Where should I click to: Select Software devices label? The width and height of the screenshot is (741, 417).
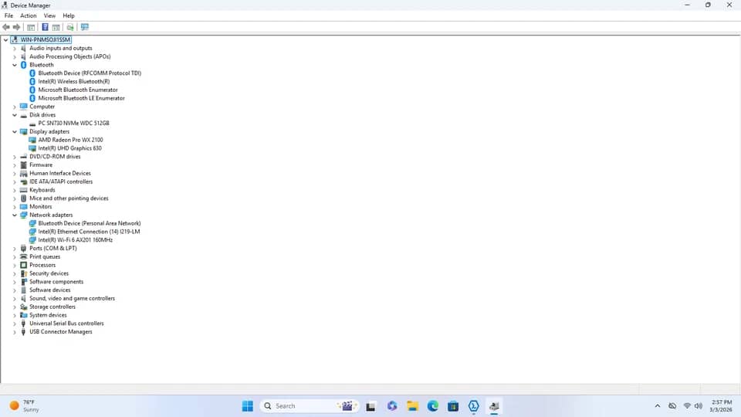(x=49, y=290)
